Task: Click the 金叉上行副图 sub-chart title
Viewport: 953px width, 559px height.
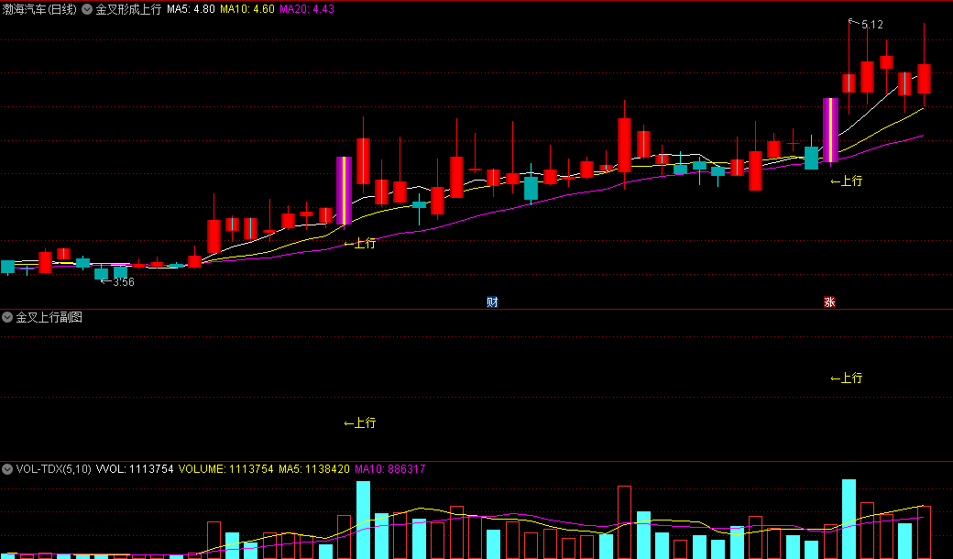Action: 49,317
